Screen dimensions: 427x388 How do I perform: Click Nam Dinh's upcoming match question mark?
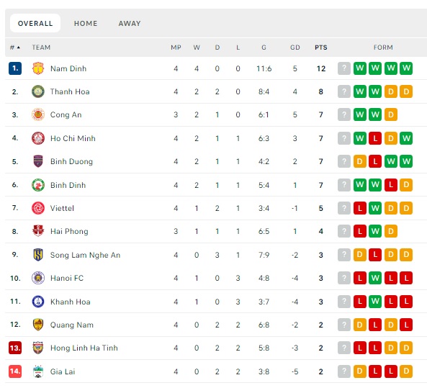[x=344, y=68]
